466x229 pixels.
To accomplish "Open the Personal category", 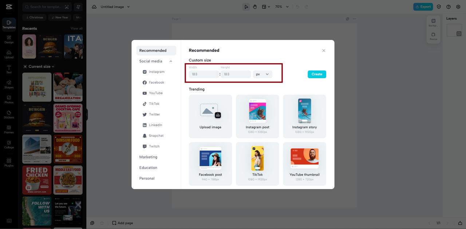I will coord(147,178).
